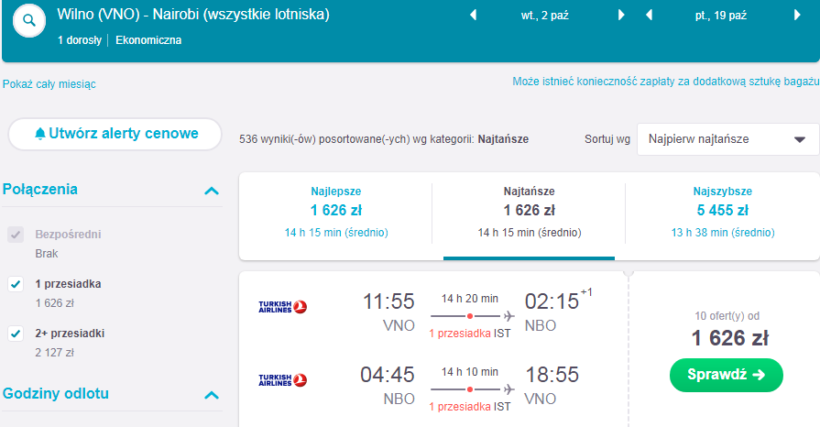This screenshot has height=427, width=820.
Task: Switch to the Najlepsze tab
Action: click(336, 213)
